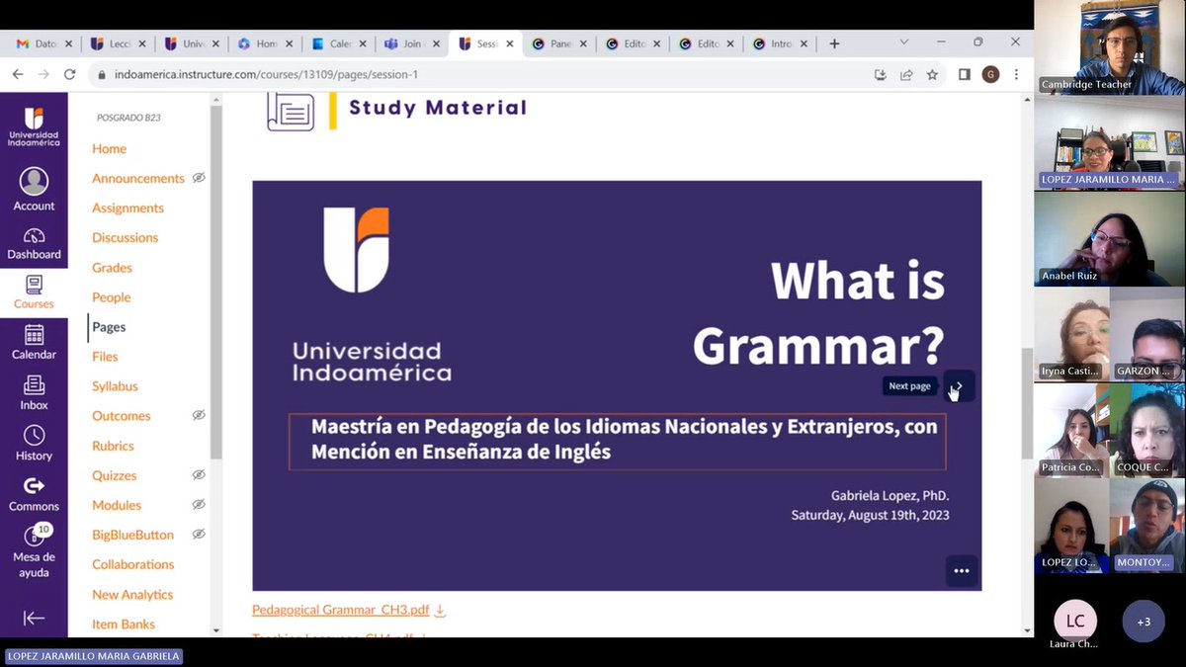Go to next page of slide preview
Viewport: 1186px width, 667px height.
point(959,385)
